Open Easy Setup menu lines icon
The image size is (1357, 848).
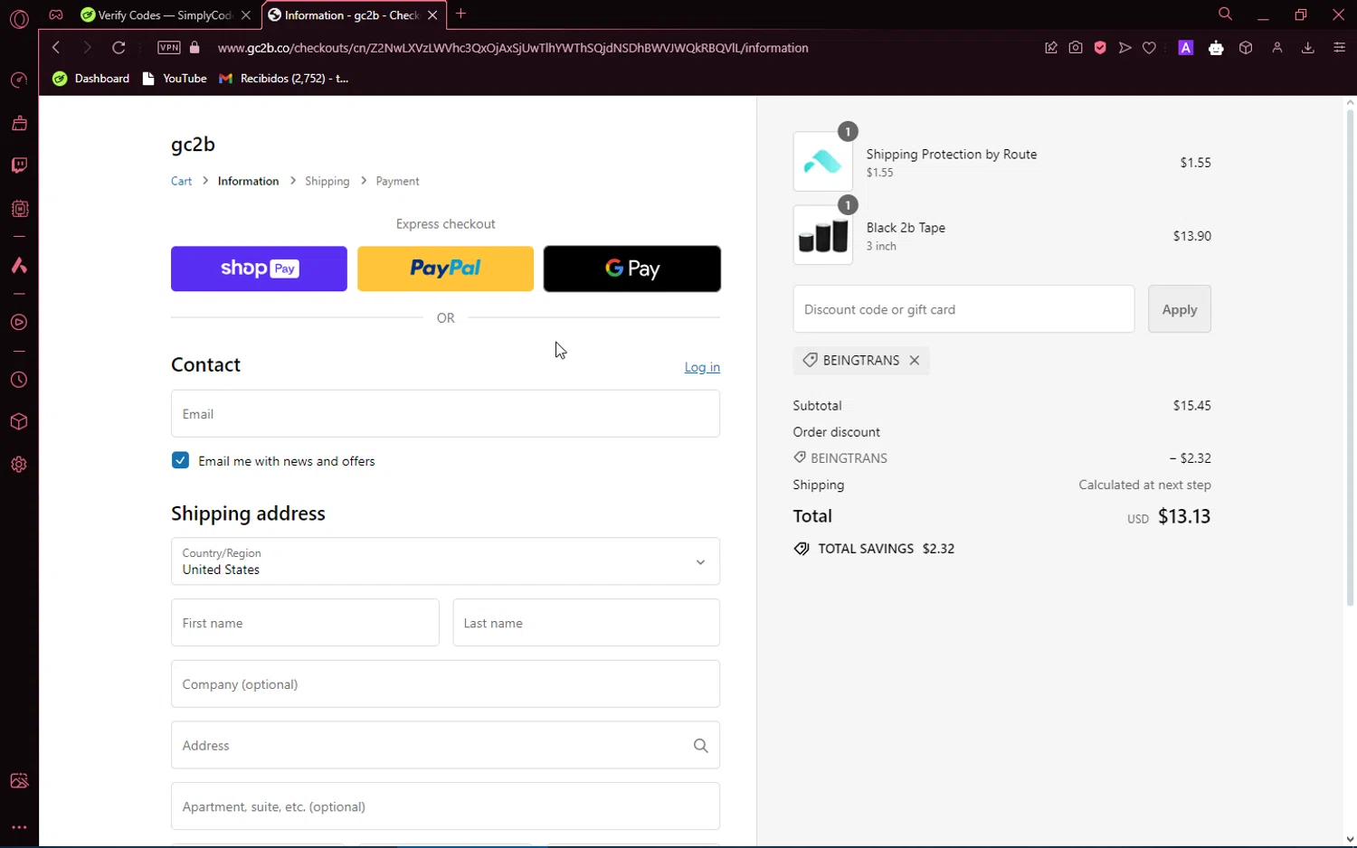click(x=1339, y=48)
